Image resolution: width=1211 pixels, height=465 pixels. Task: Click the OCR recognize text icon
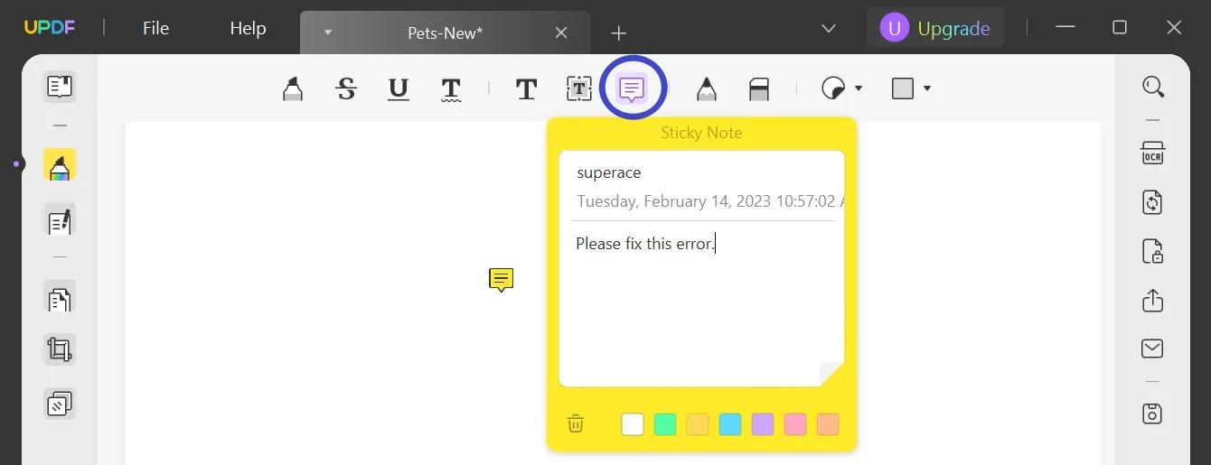pyautogui.click(x=1152, y=153)
